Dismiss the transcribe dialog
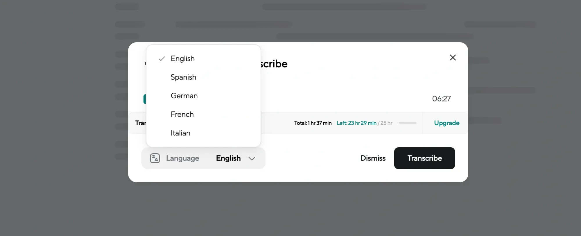Image resolution: width=581 pixels, height=236 pixels. click(373, 158)
